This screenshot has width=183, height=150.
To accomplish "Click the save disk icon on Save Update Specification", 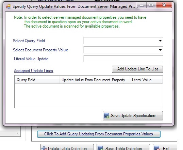I will [106, 116].
